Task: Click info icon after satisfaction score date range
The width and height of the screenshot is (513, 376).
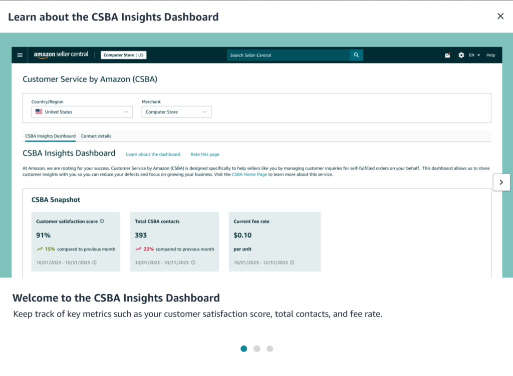Action: (x=94, y=262)
